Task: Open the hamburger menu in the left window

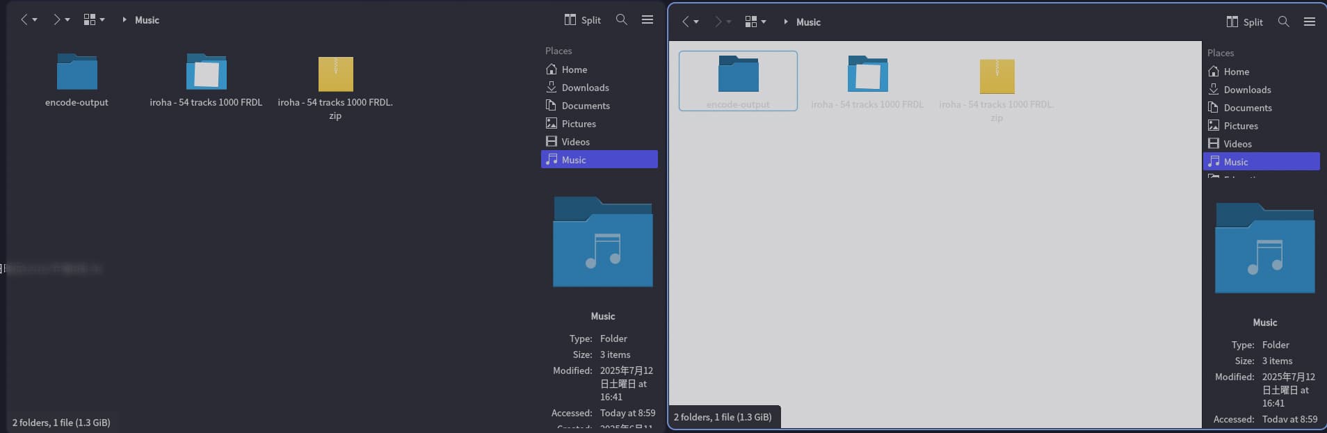Action: point(647,20)
